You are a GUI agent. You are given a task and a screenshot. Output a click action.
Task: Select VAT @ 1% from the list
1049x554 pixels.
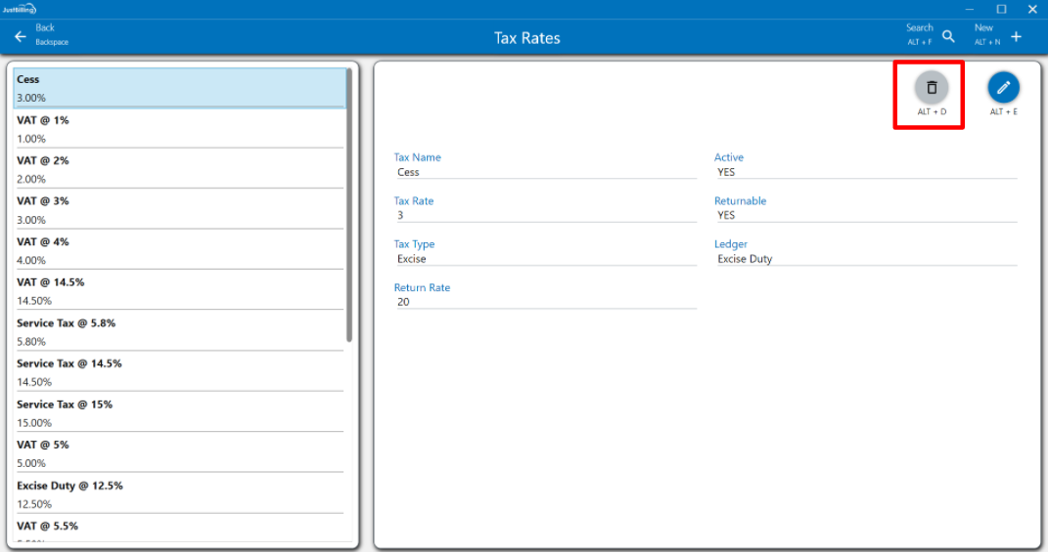[x=180, y=129]
